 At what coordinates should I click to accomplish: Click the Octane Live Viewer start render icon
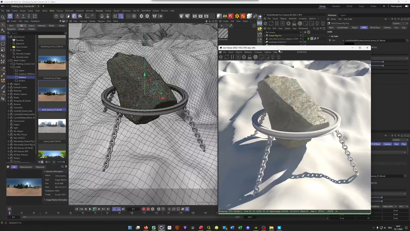(x=221, y=57)
